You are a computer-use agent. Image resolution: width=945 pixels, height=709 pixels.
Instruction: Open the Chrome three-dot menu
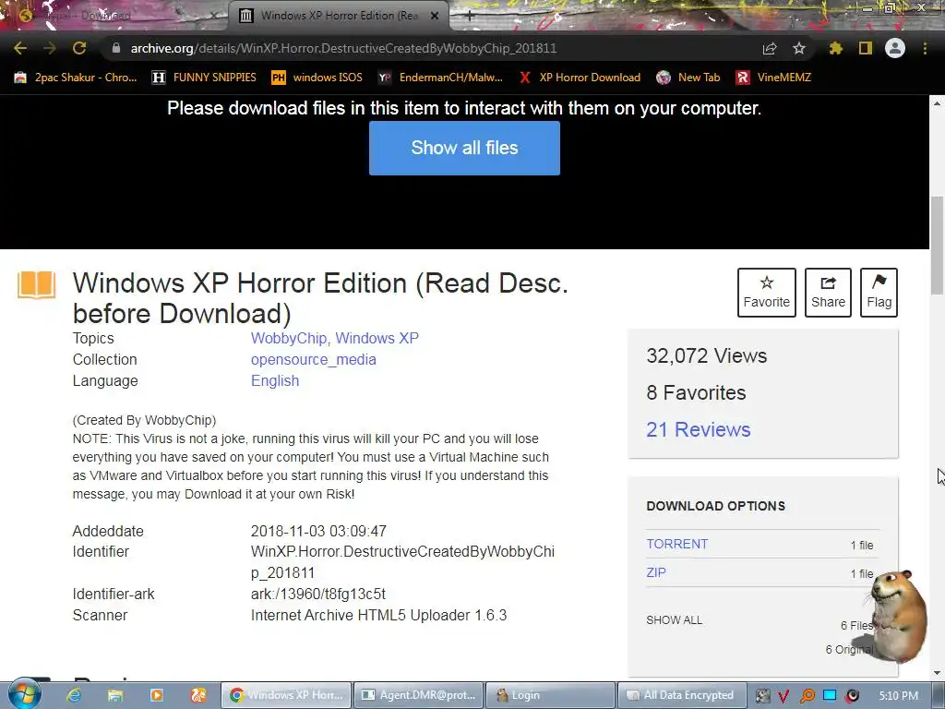pos(925,48)
